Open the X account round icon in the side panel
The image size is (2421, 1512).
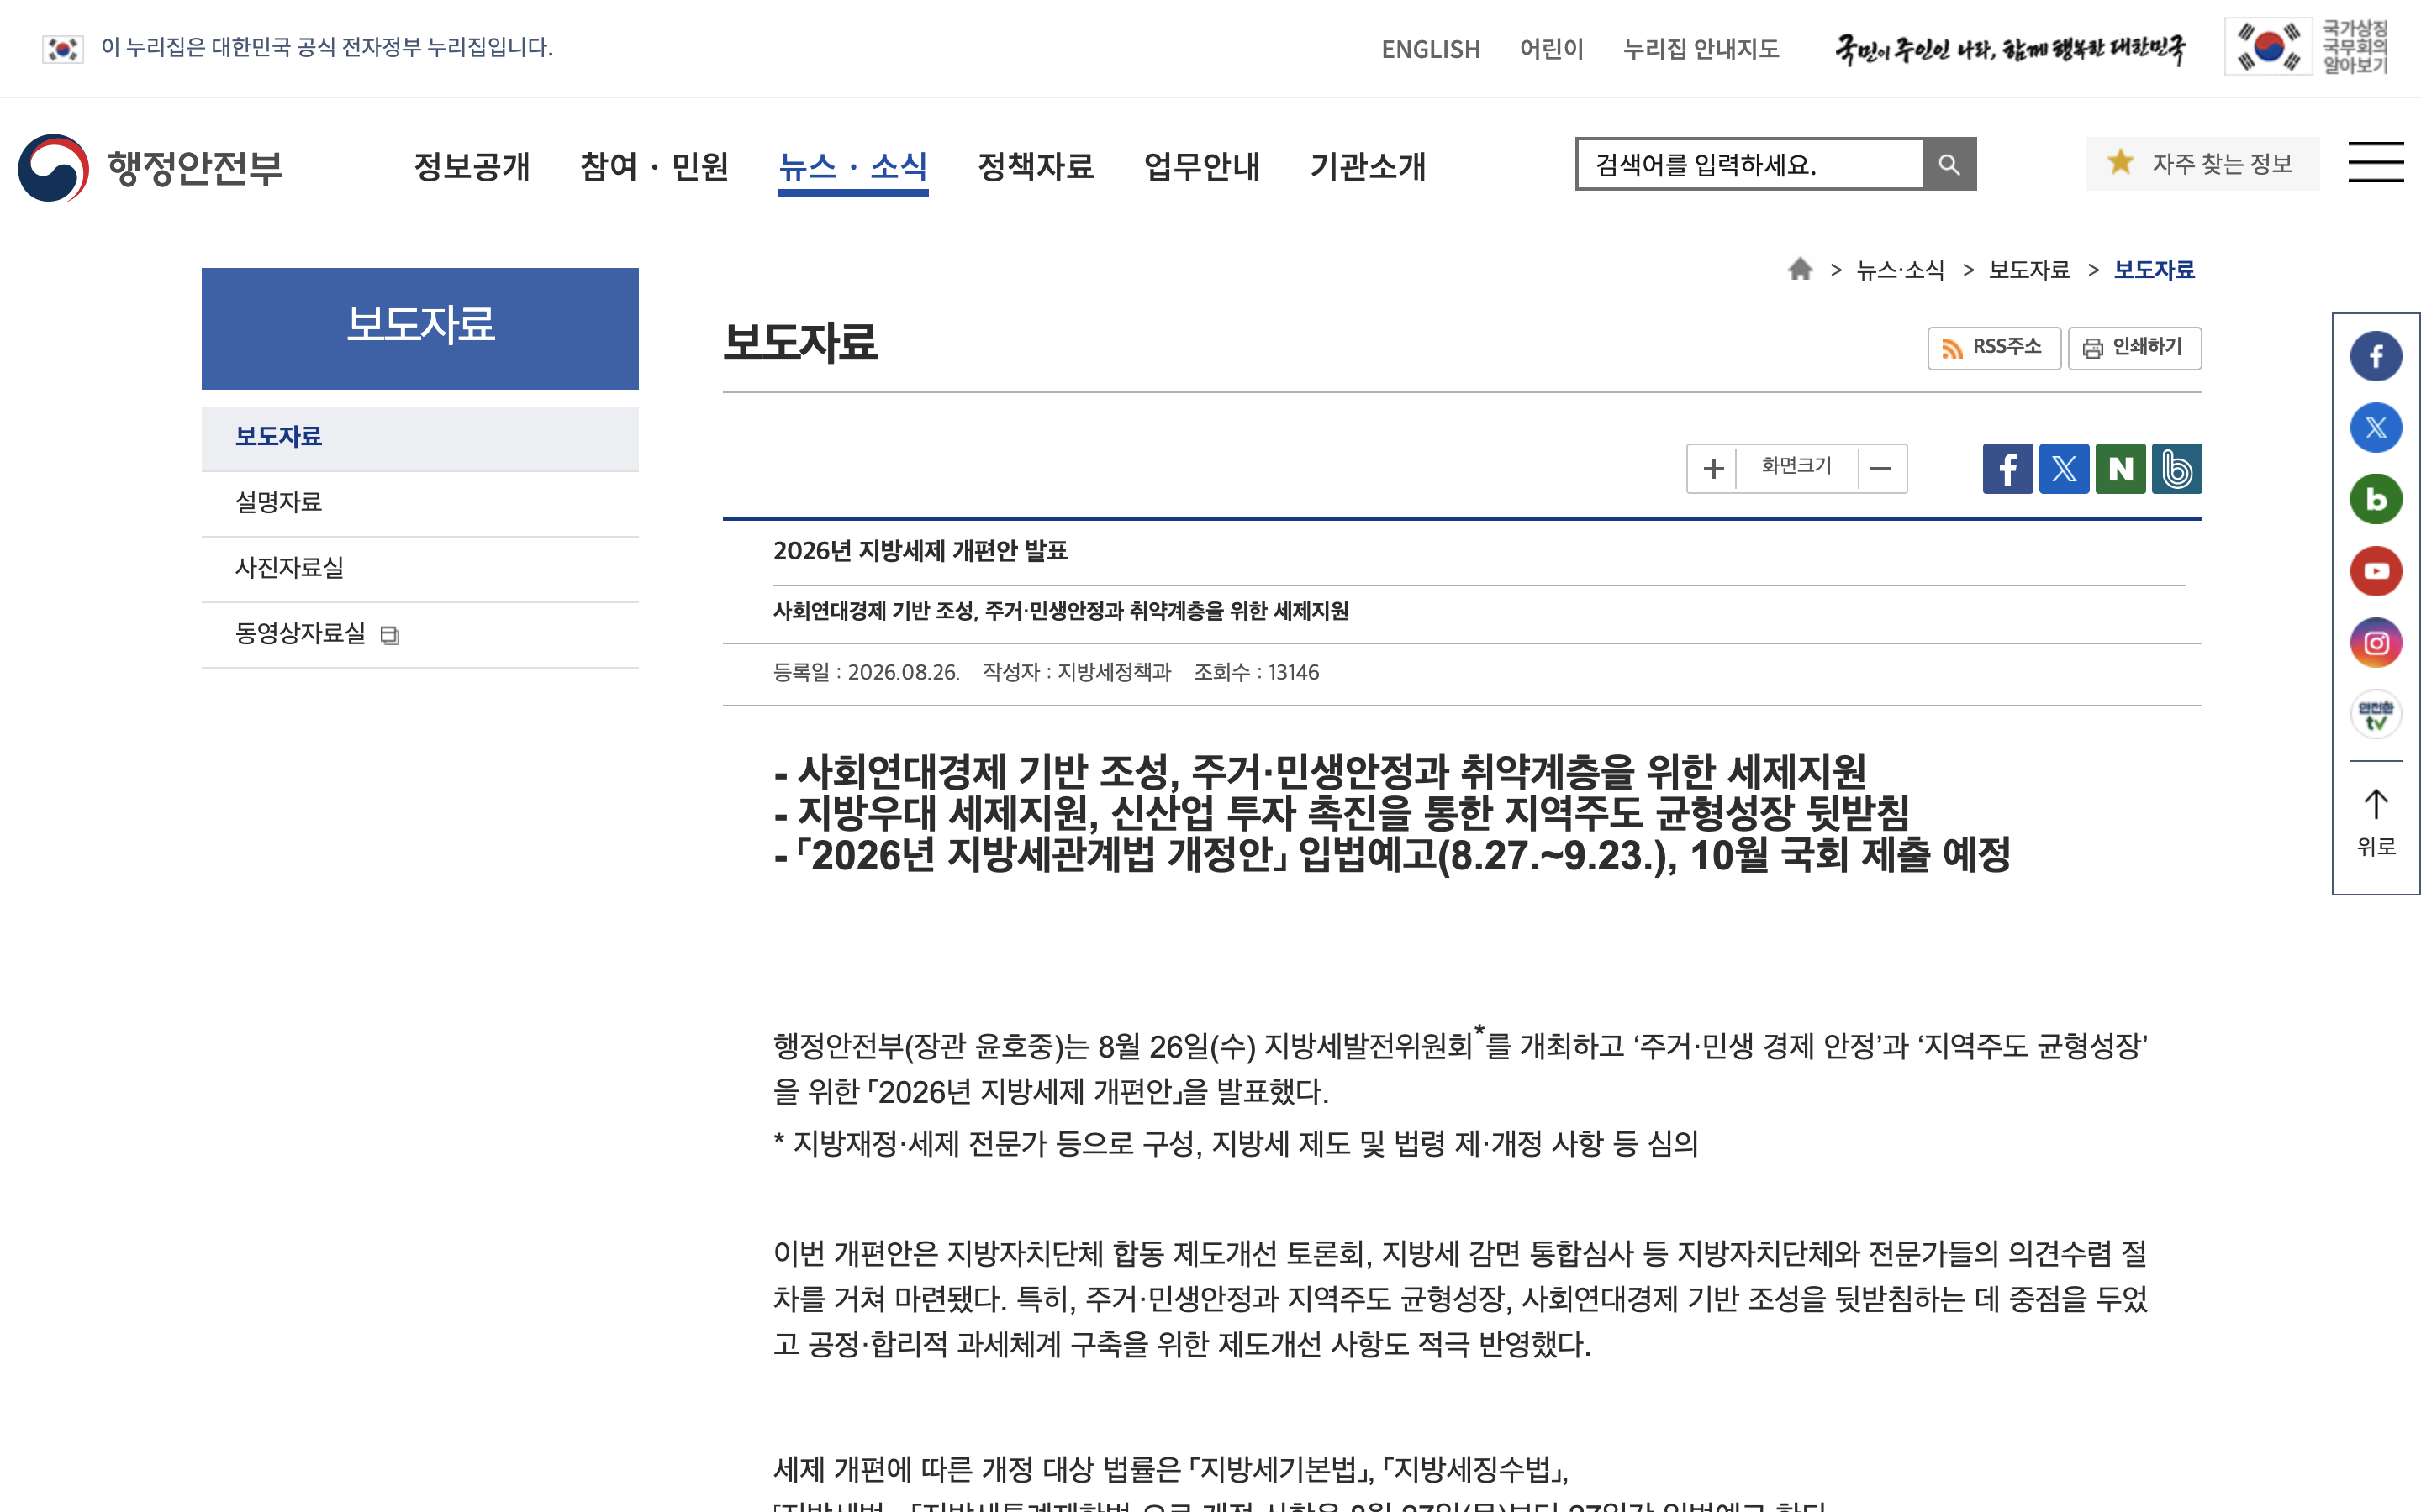[2375, 428]
